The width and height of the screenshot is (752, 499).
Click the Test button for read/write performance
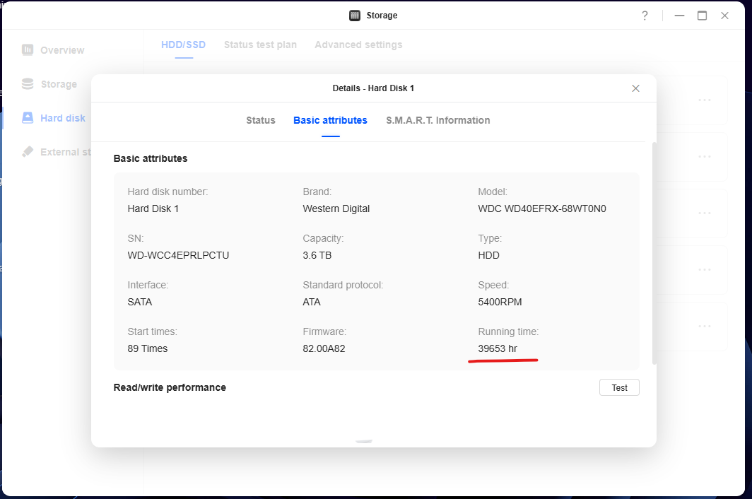[x=619, y=388]
